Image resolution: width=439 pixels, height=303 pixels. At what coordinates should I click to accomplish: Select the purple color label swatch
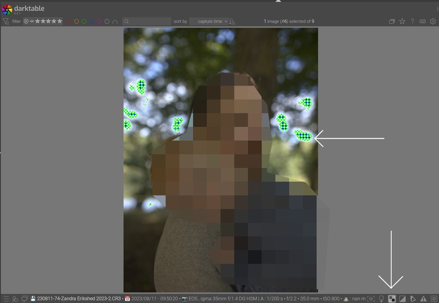tap(99, 21)
